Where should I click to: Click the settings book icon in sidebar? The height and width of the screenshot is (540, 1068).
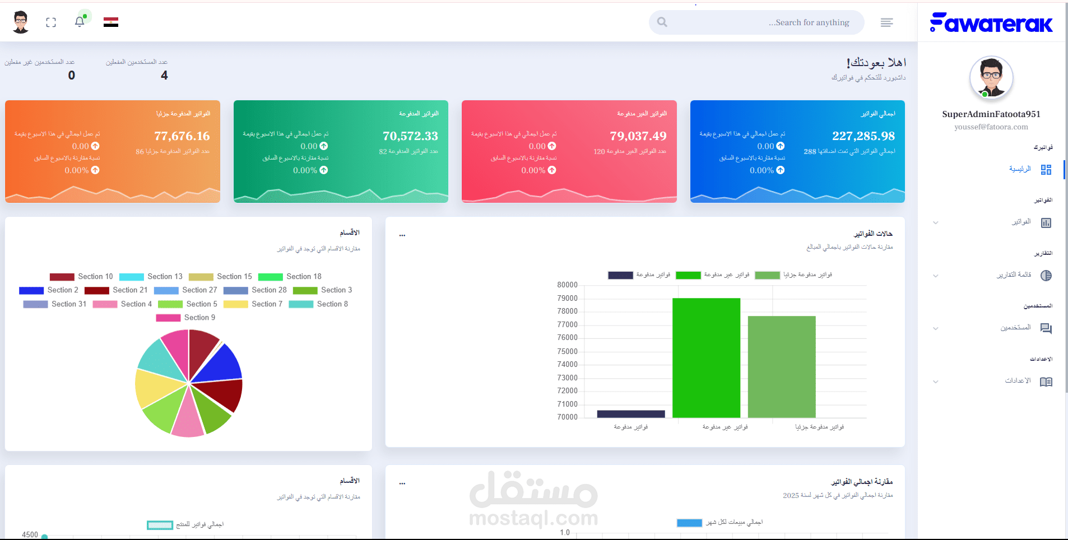coord(1046,381)
